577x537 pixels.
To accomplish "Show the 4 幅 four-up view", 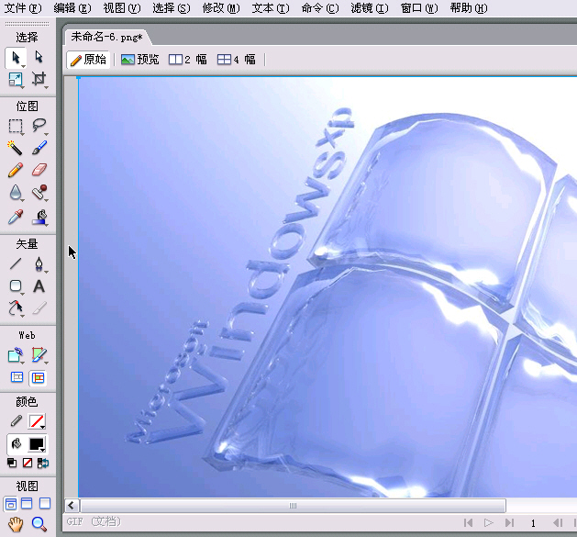I will tap(237, 60).
